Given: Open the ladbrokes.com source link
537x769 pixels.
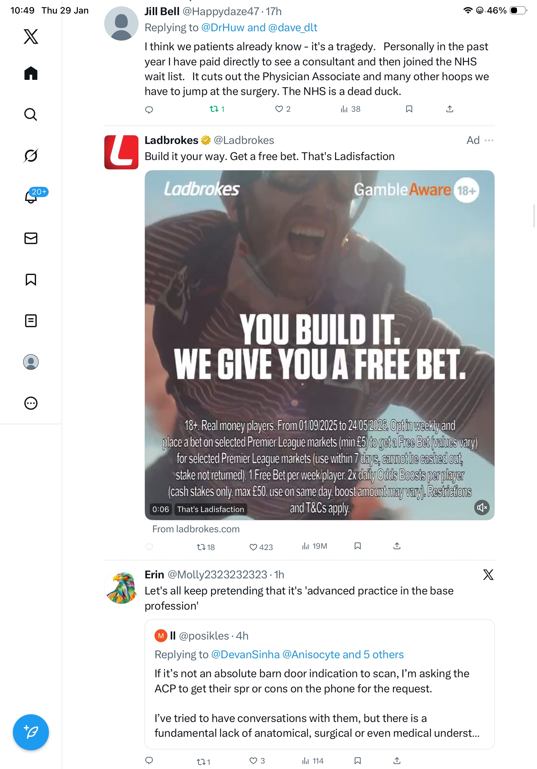Looking at the screenshot, I should tap(196, 529).
